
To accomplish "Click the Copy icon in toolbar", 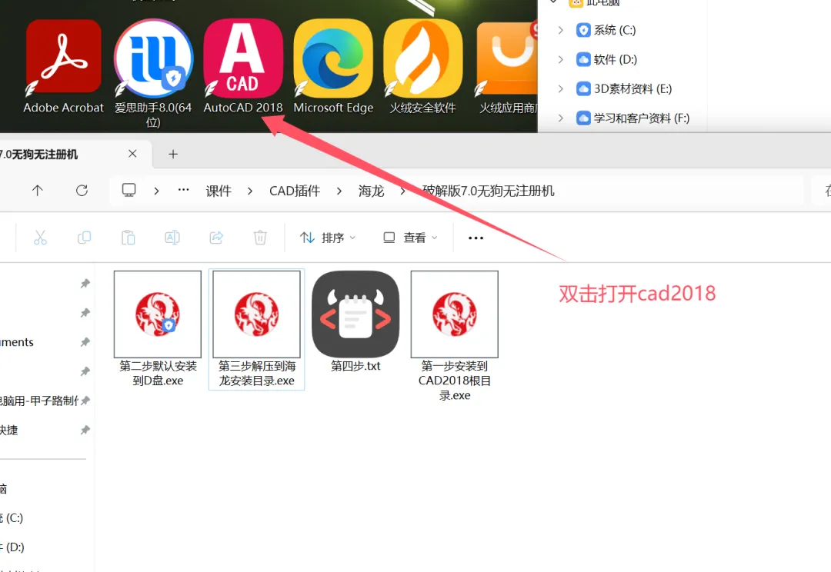I will (x=85, y=238).
